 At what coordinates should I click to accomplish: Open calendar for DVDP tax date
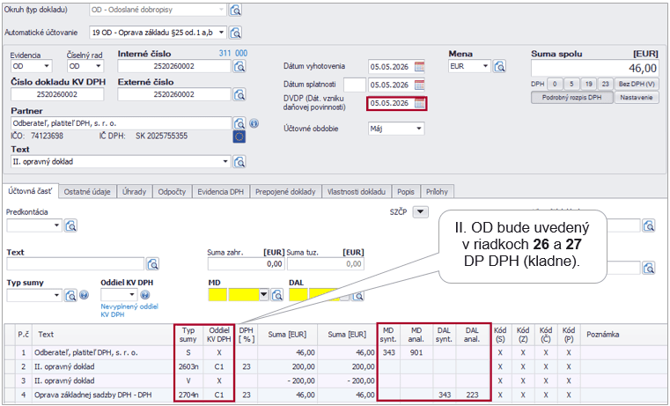[420, 103]
